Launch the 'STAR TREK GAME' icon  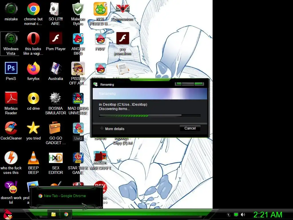(x=78, y=158)
